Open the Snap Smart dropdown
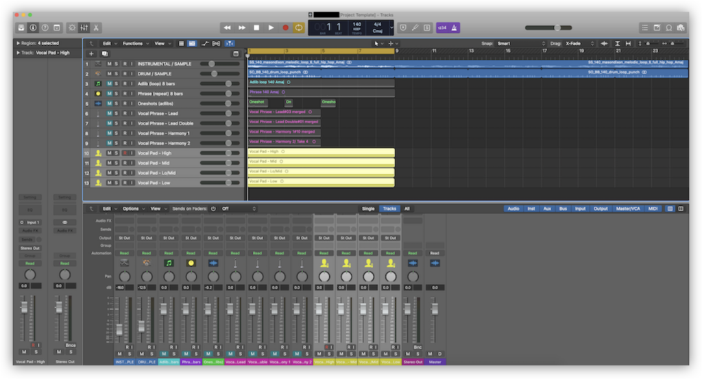Viewport: 702px width, 379px height. [x=521, y=43]
